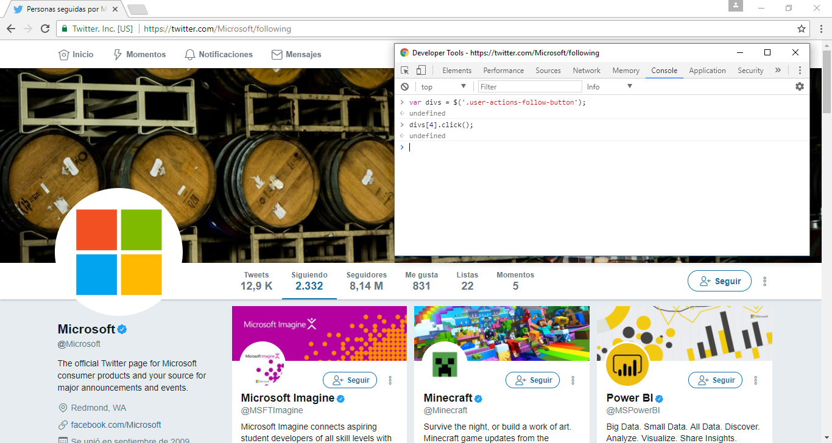
Task: Show more DevTools tabs via chevron
Action: click(778, 71)
